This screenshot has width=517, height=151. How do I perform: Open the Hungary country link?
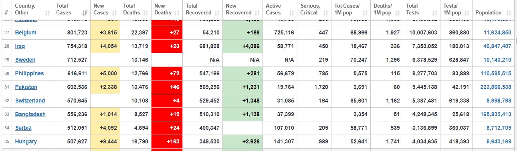(x=26, y=142)
